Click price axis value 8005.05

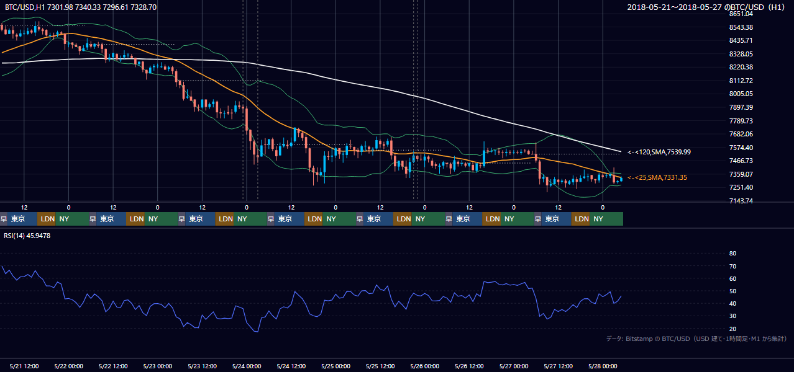coord(741,94)
